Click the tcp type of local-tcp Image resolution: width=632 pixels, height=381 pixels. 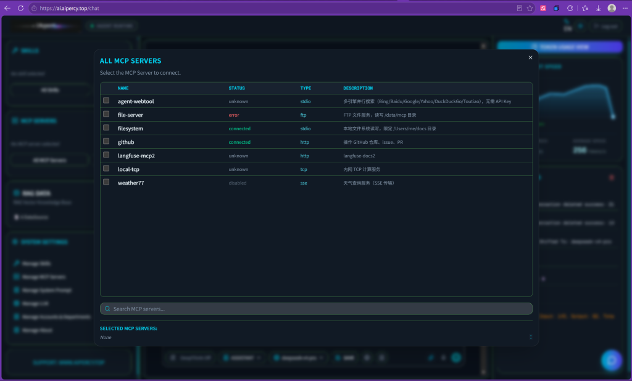[304, 169]
